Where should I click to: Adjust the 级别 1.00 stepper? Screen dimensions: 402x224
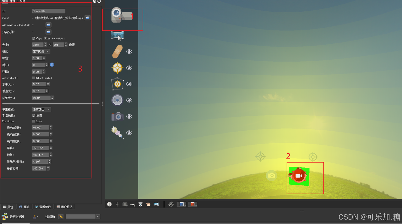44,58
